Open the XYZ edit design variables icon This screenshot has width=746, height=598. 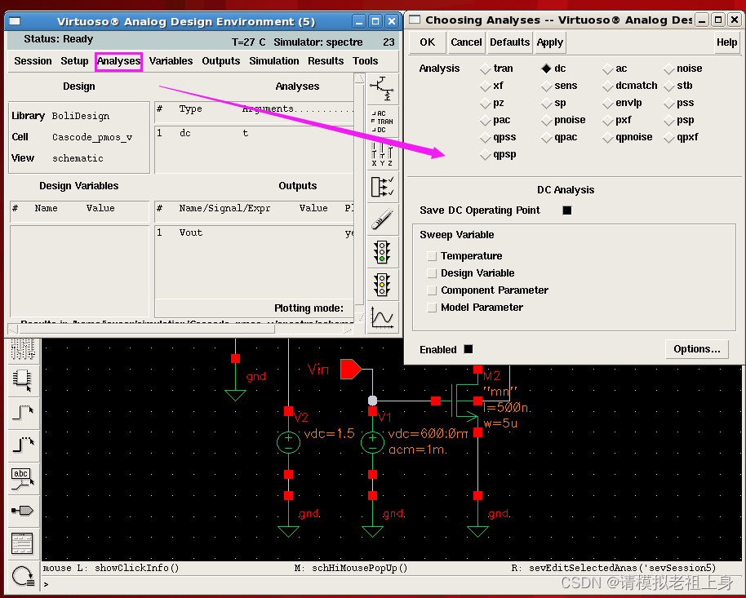383,153
